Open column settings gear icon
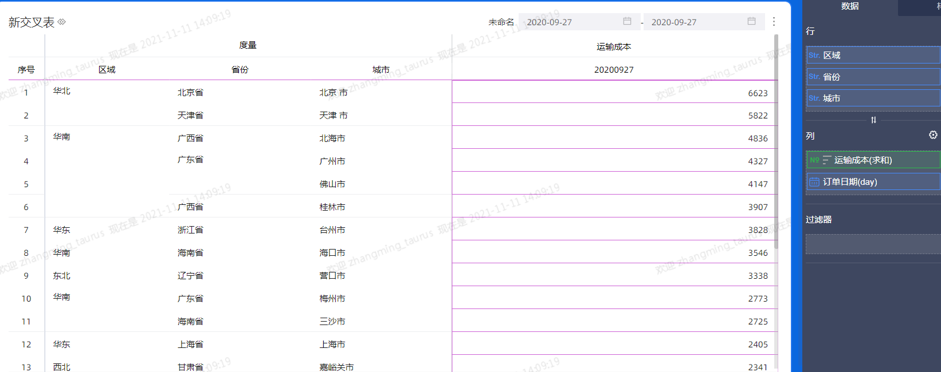This screenshot has width=941, height=372. point(933,135)
